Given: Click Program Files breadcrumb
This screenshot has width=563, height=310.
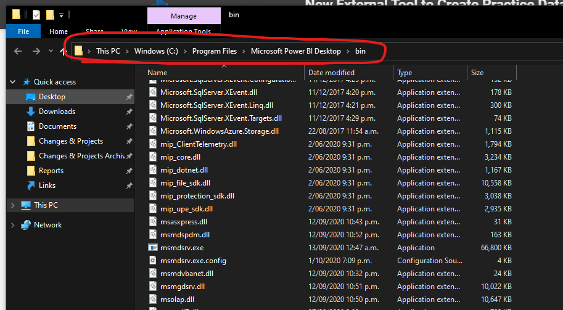Looking at the screenshot, I should tap(215, 51).
